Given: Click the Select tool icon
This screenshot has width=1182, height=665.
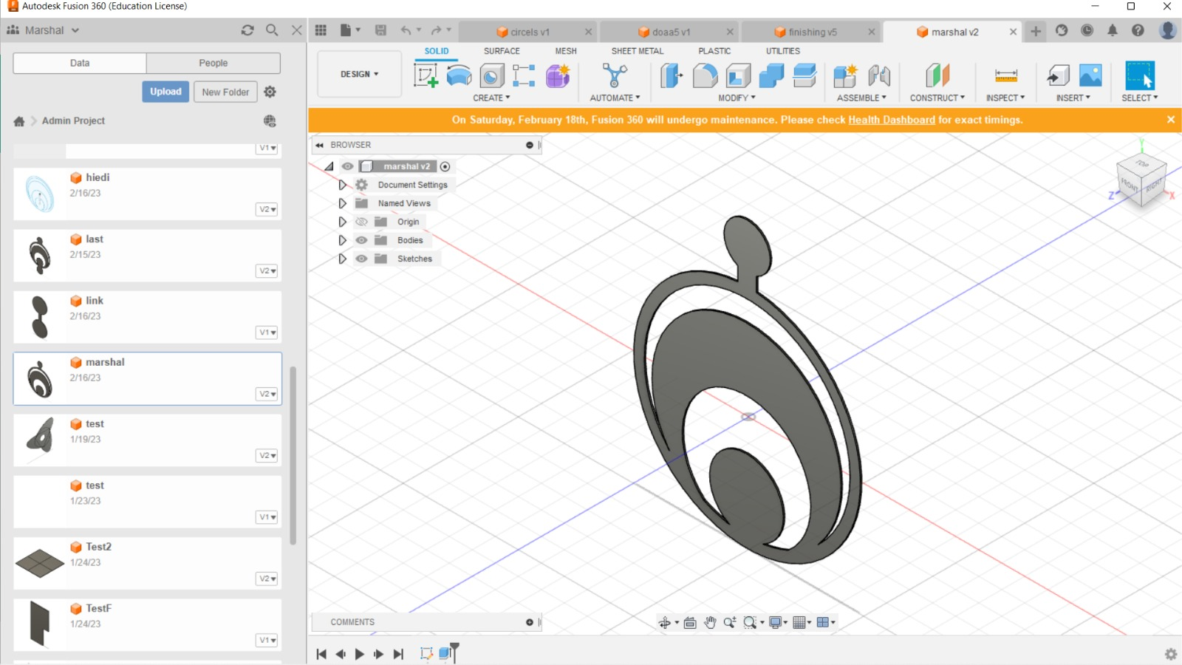Looking at the screenshot, I should tap(1140, 75).
